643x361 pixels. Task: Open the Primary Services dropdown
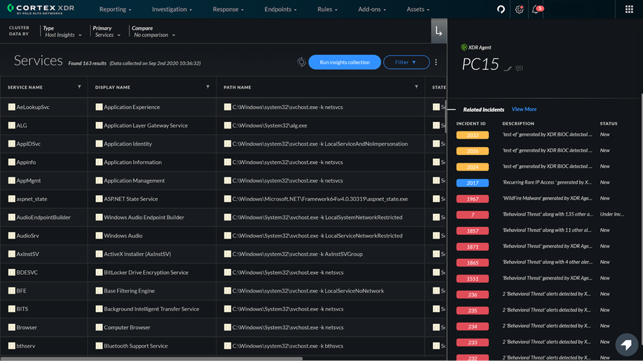coord(107,34)
